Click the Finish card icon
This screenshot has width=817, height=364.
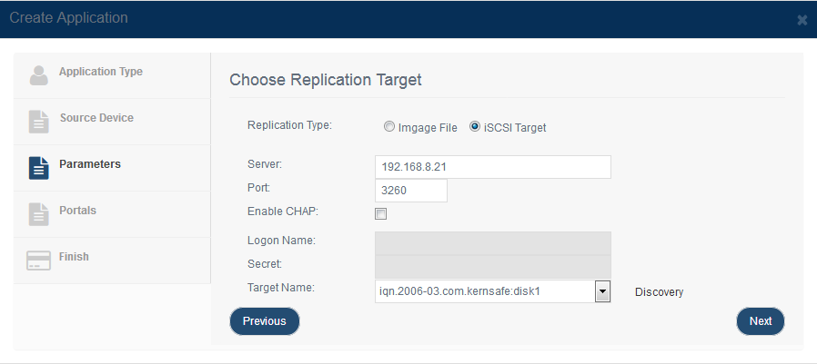coord(38,261)
